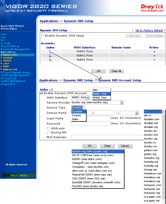
Task: Open Wireless LAN menu
Action: tap(9, 78)
